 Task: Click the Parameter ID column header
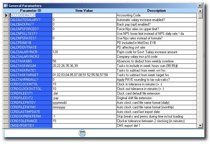click(31, 11)
